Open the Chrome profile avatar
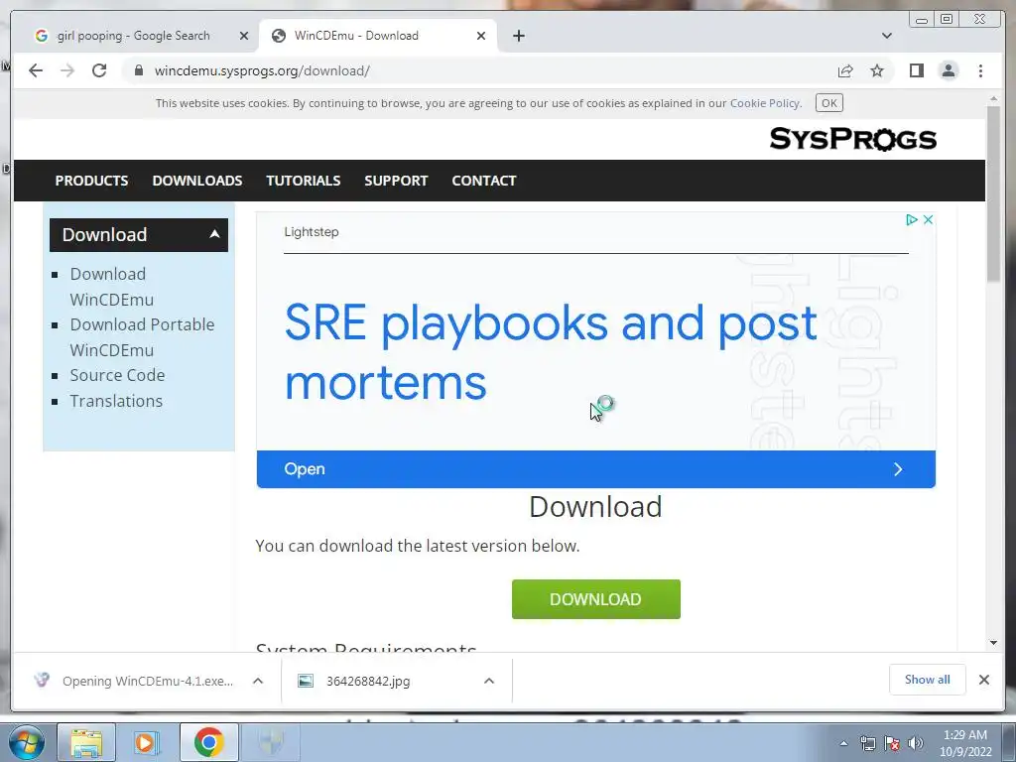Screen dimensions: 1016x762 (949, 70)
